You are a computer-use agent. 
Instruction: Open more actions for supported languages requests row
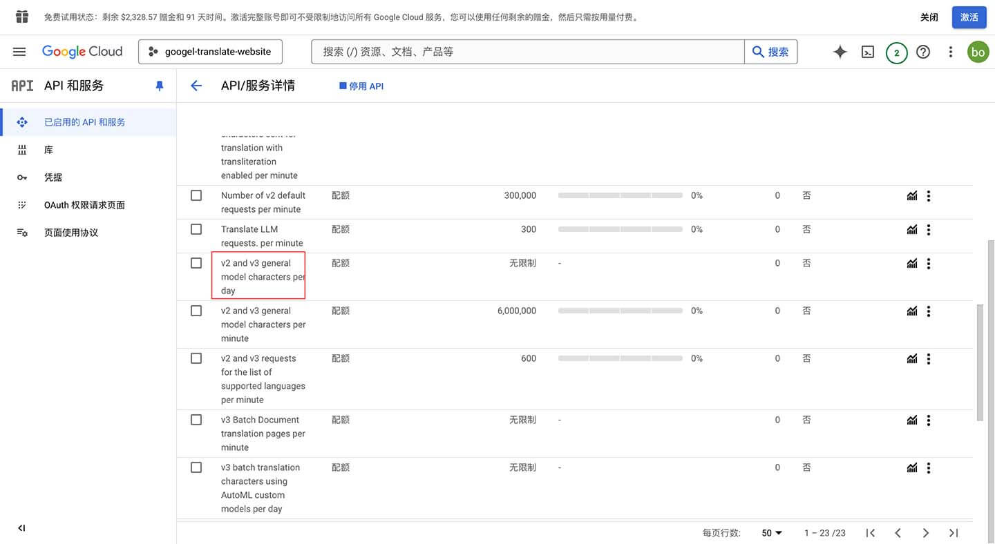(929, 359)
